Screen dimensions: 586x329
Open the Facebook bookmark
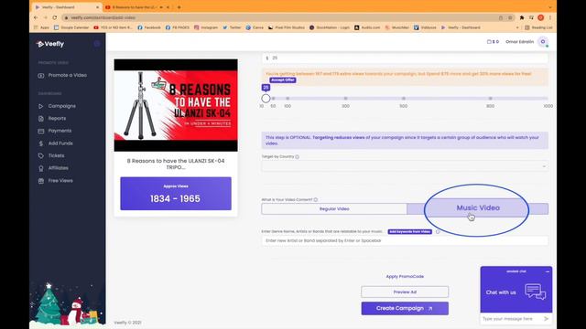tap(148, 27)
